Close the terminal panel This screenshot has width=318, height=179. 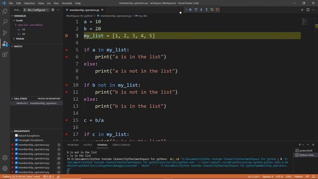point(313,145)
